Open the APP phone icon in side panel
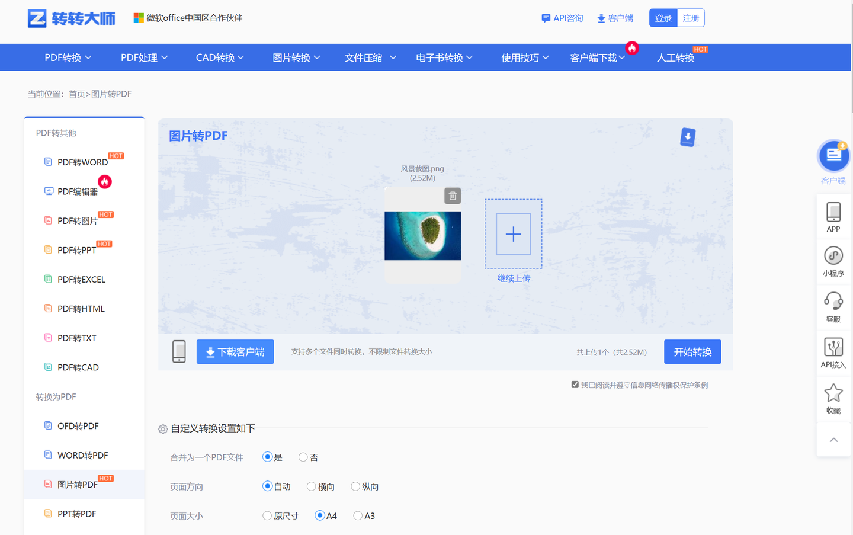 pos(833,212)
